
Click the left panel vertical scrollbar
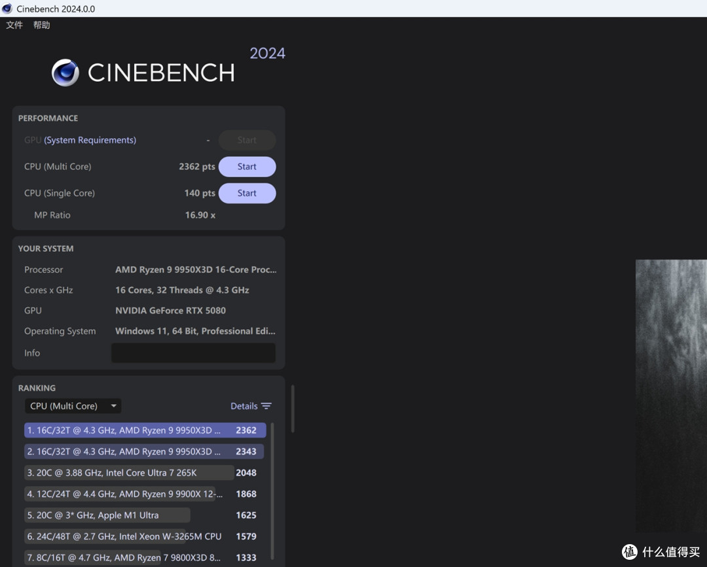click(293, 409)
